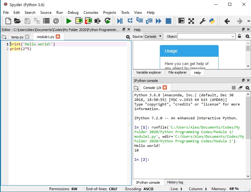
Task: Stop debugging with blue square icon
Action: (x=168, y=21)
